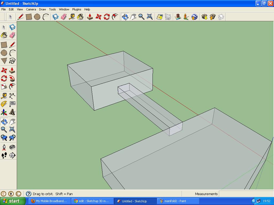The height and width of the screenshot is (205, 274).
Task: Select Rectangle tool in the top toolbar
Action: pyautogui.click(x=29, y=17)
